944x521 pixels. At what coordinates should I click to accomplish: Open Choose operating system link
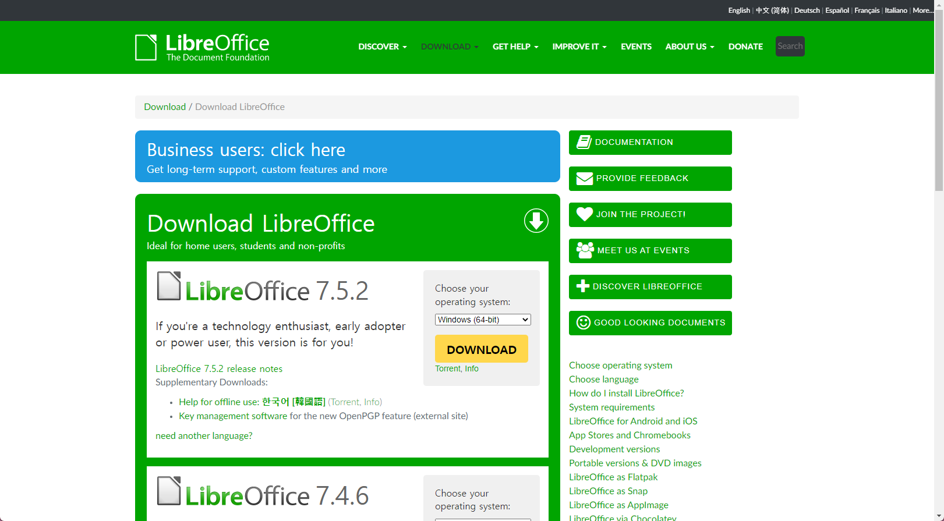[621, 365]
